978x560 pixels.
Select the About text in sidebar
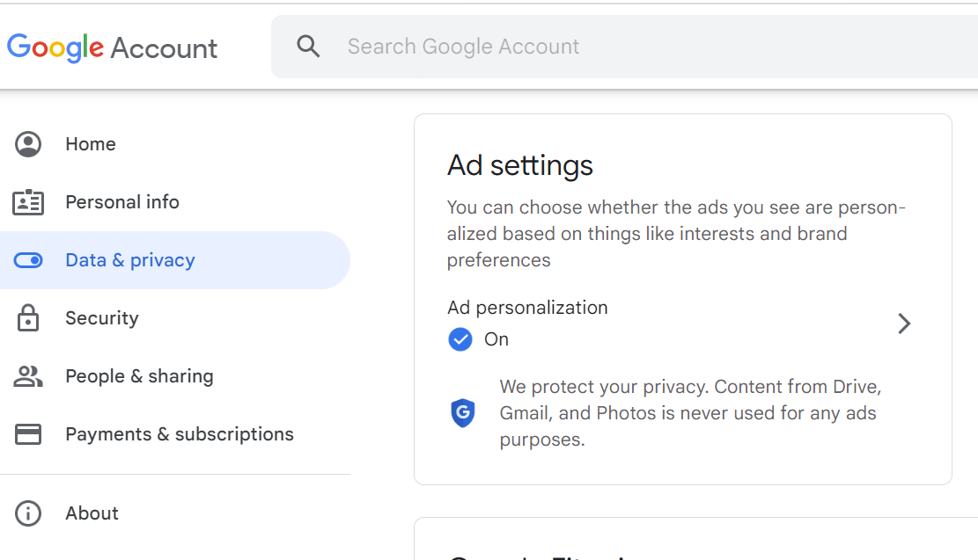pyautogui.click(x=92, y=513)
